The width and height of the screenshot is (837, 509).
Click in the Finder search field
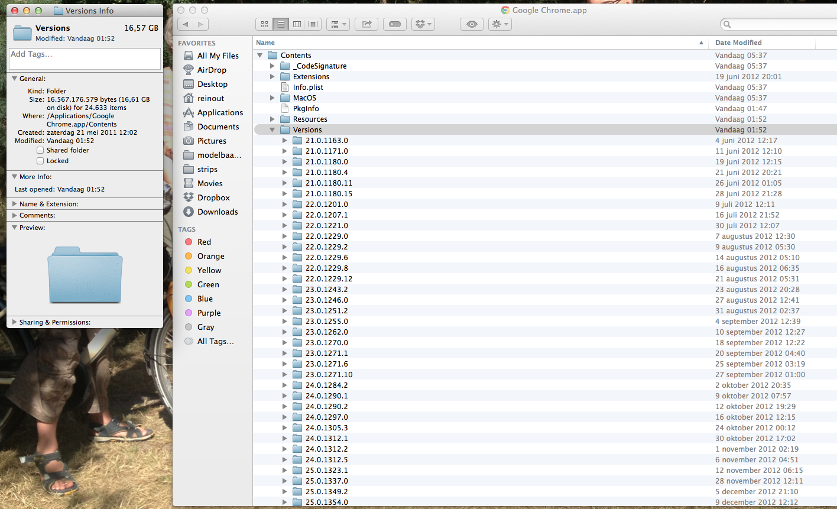click(x=778, y=24)
